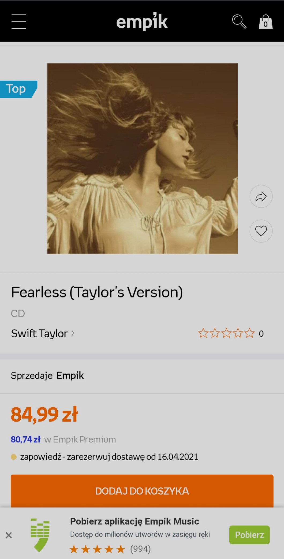Tap the Pobierz aplikację Empik Music headline
284x559 pixels.
(x=134, y=521)
